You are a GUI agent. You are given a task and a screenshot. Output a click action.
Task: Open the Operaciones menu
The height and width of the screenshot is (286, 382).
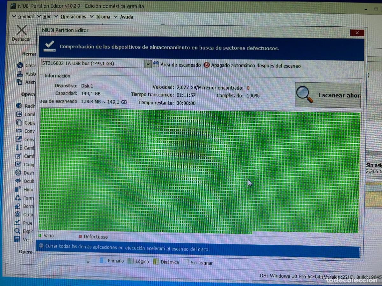[74, 17]
